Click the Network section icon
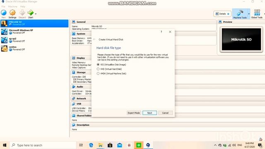The image size is (265, 149). click(x=74, y=99)
